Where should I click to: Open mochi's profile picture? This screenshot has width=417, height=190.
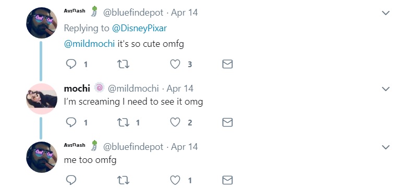pyautogui.click(x=42, y=99)
